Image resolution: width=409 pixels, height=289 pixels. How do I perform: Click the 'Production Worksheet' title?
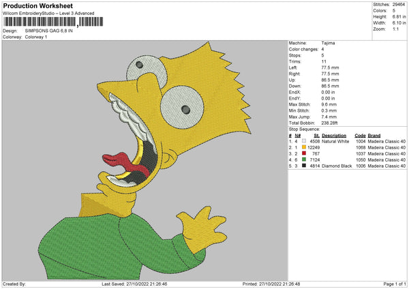pyautogui.click(x=37, y=5)
